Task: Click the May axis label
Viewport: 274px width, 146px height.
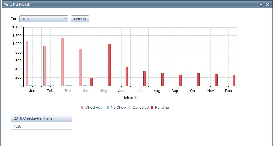Action: tap(104, 91)
